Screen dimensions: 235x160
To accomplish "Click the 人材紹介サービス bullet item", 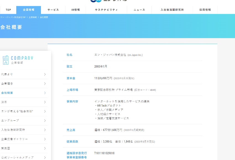I will [108, 114].
